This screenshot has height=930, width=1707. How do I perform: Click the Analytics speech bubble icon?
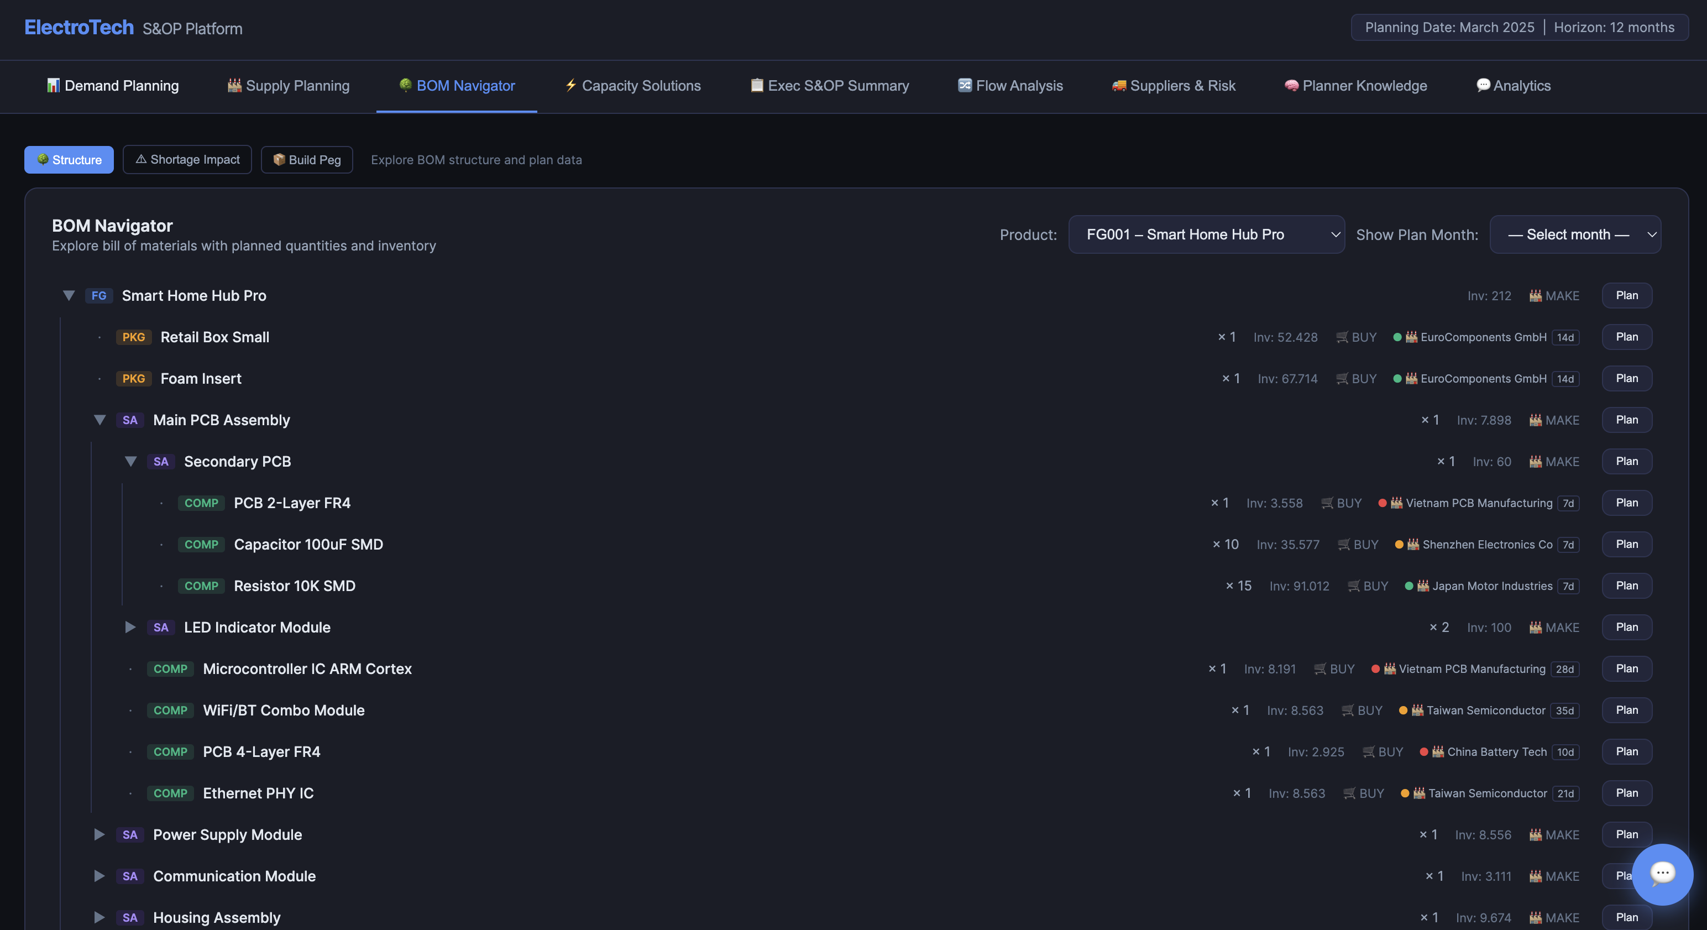pos(1484,85)
